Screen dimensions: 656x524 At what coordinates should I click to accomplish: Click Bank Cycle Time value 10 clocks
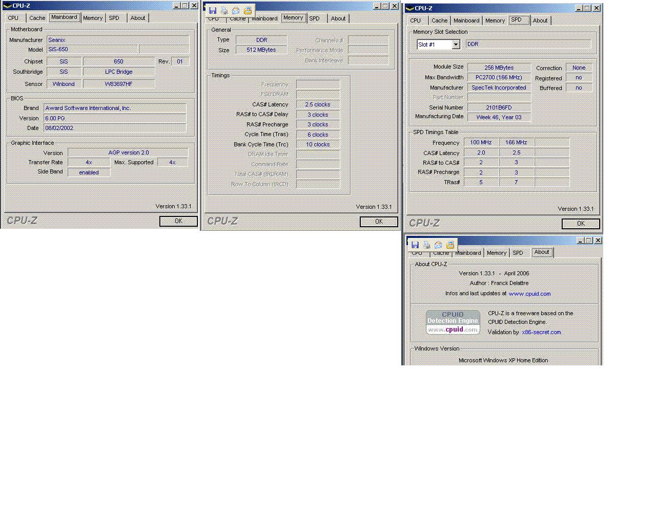(x=318, y=144)
